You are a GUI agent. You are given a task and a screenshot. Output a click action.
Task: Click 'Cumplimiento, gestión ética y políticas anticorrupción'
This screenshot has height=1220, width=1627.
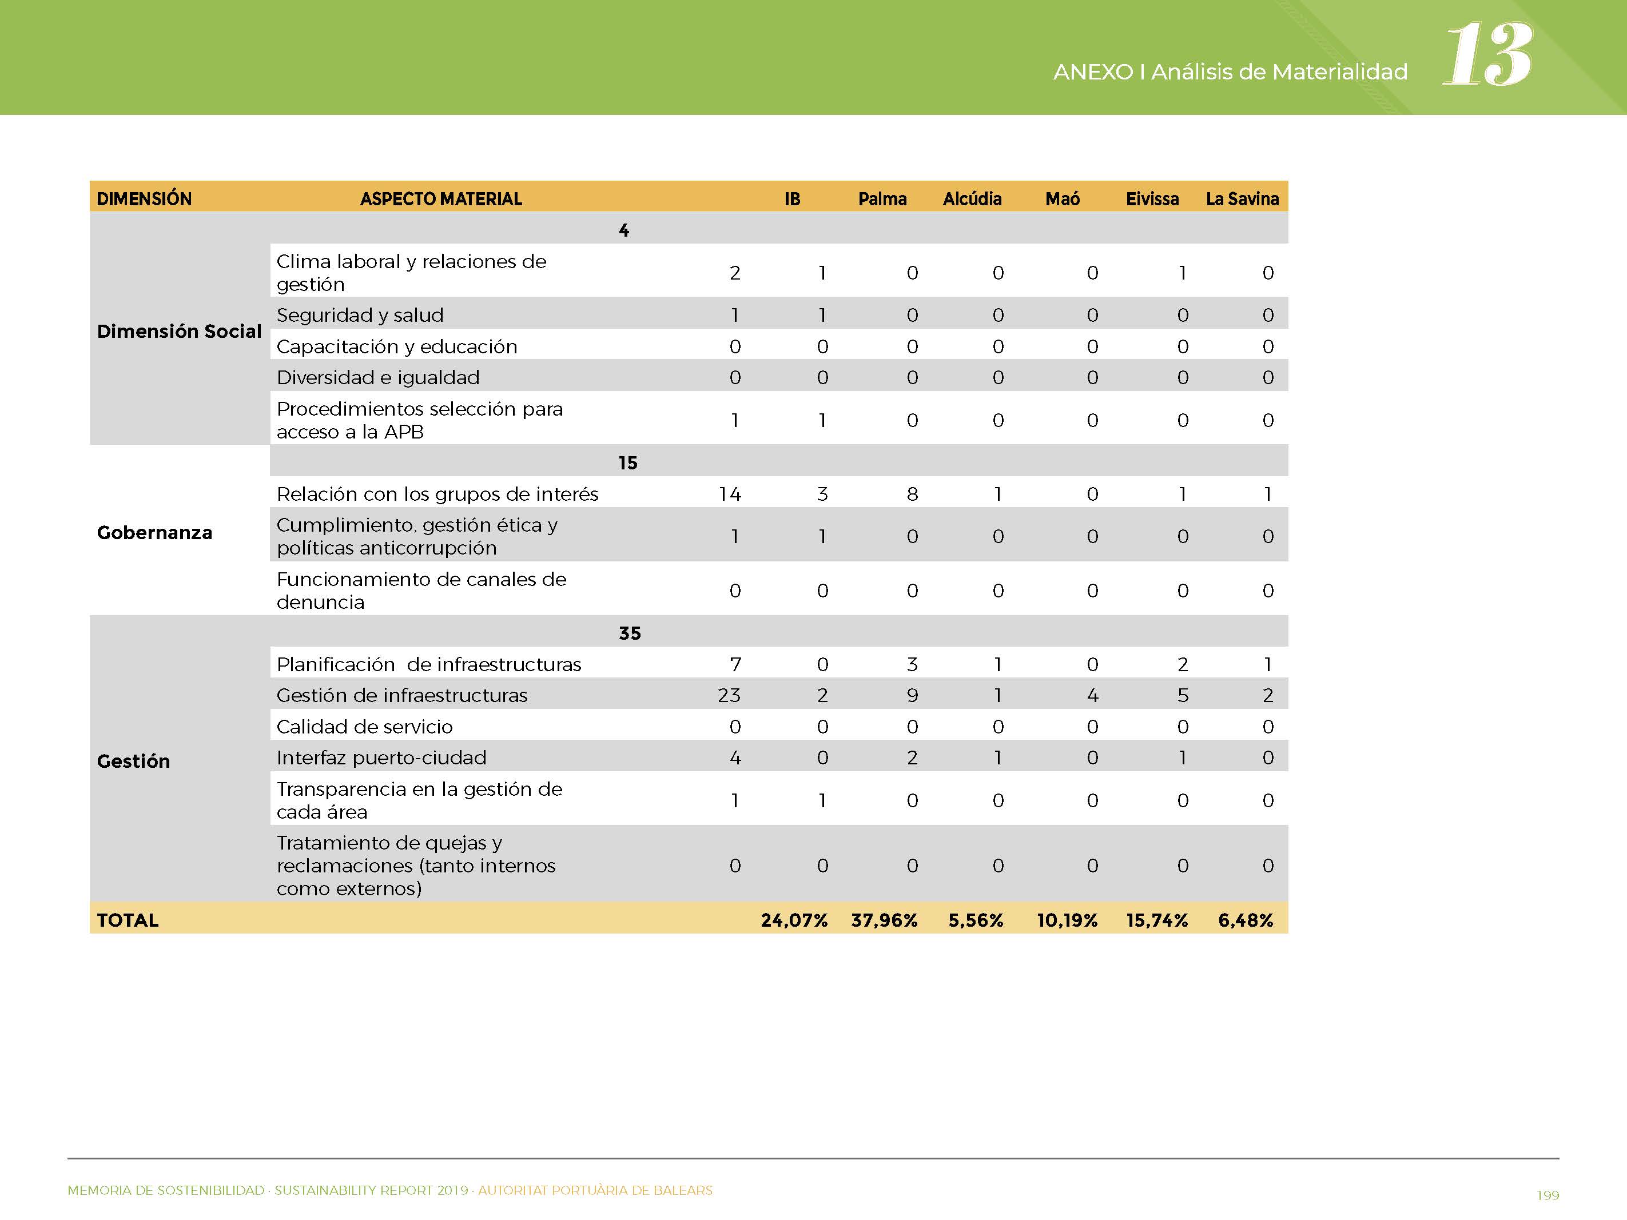[x=416, y=536]
